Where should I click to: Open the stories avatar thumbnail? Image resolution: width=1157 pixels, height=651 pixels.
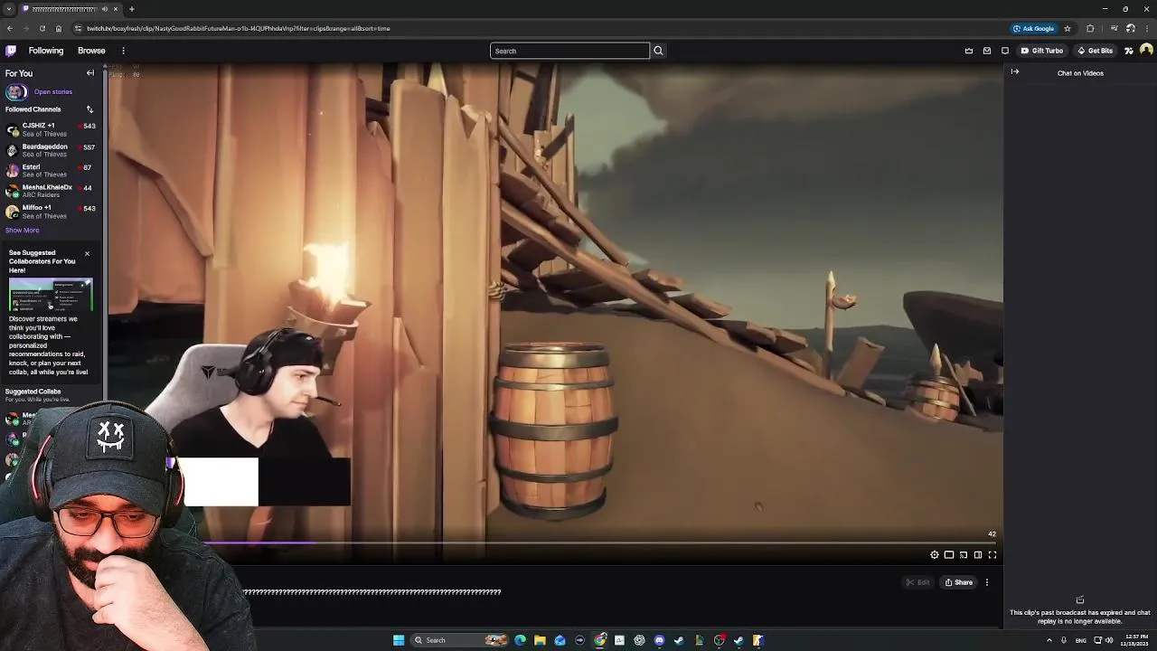coord(15,92)
